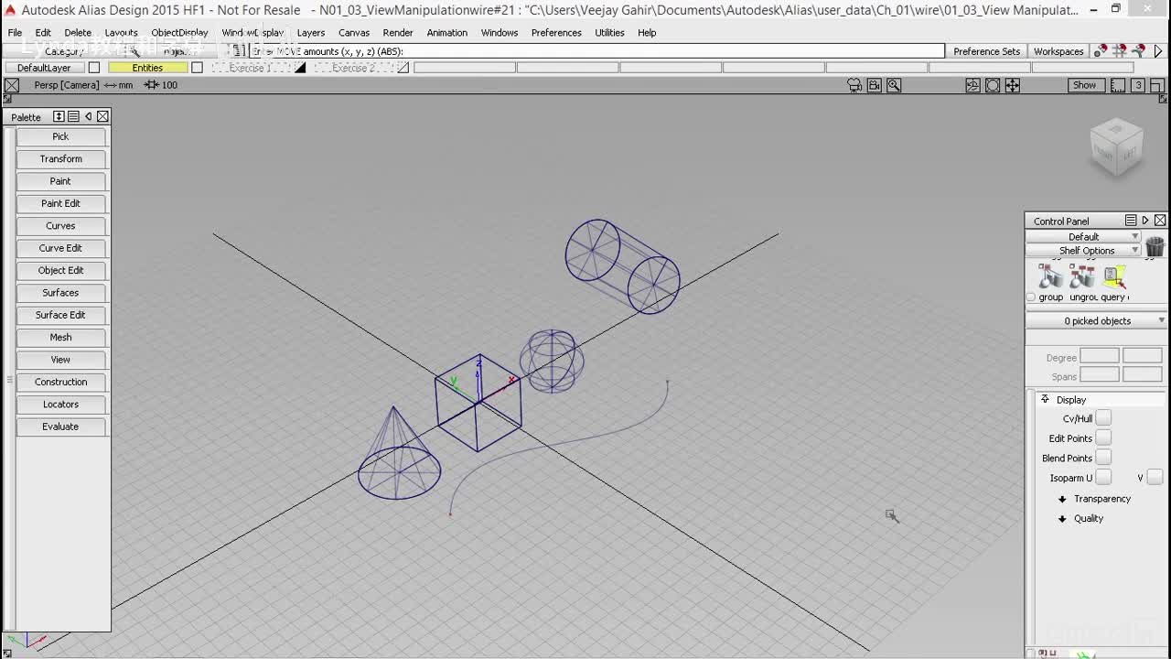Click the ungroup shelf tool icon
This screenshot has width=1171, height=659.
click(1082, 276)
